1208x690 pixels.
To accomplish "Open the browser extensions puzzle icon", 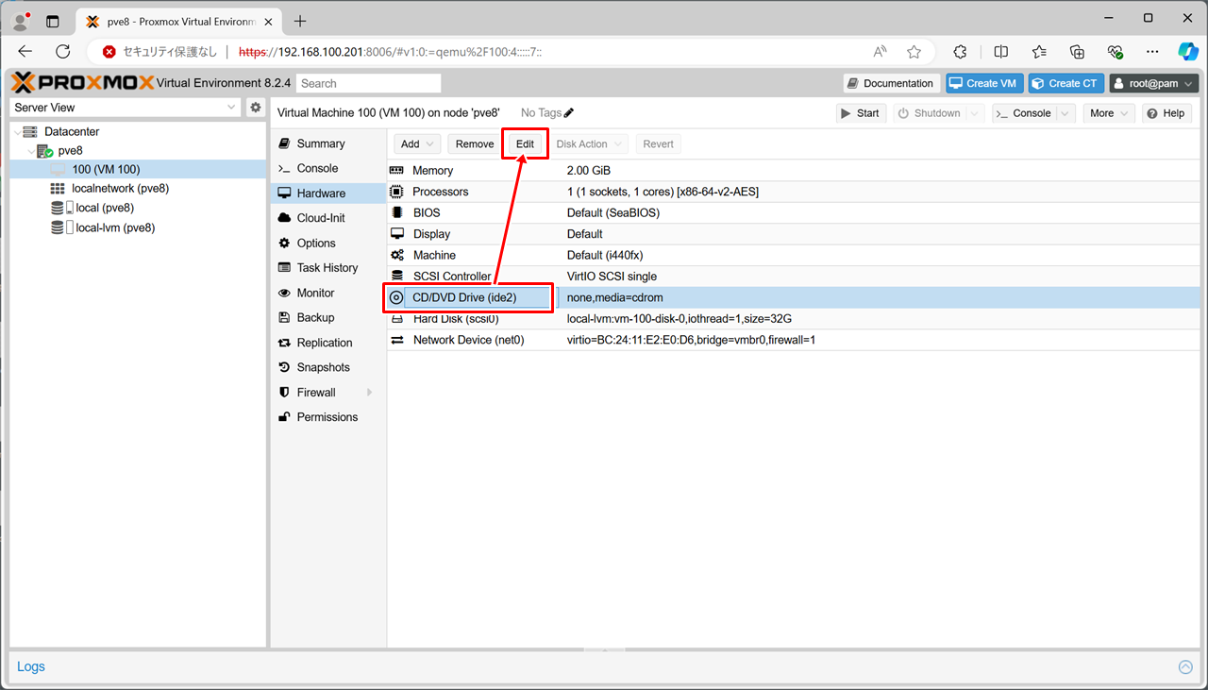I will tap(960, 52).
